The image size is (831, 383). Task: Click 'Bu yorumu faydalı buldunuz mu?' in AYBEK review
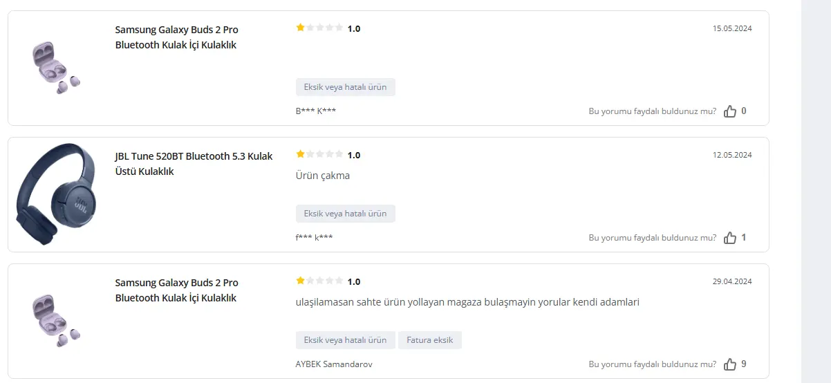tap(653, 364)
